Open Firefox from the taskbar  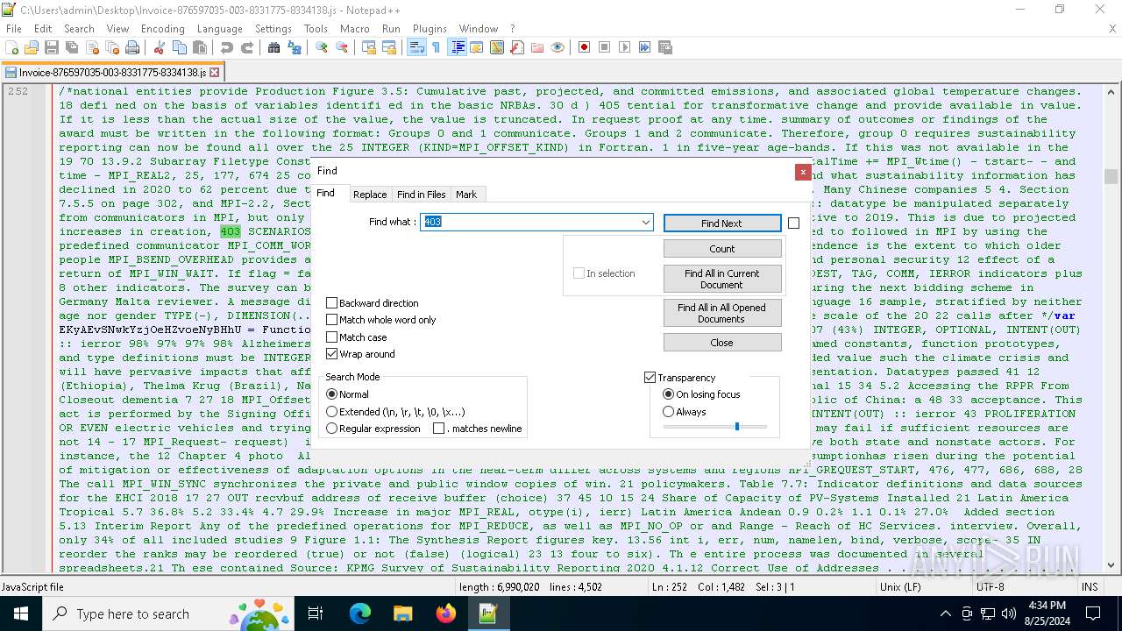445,613
